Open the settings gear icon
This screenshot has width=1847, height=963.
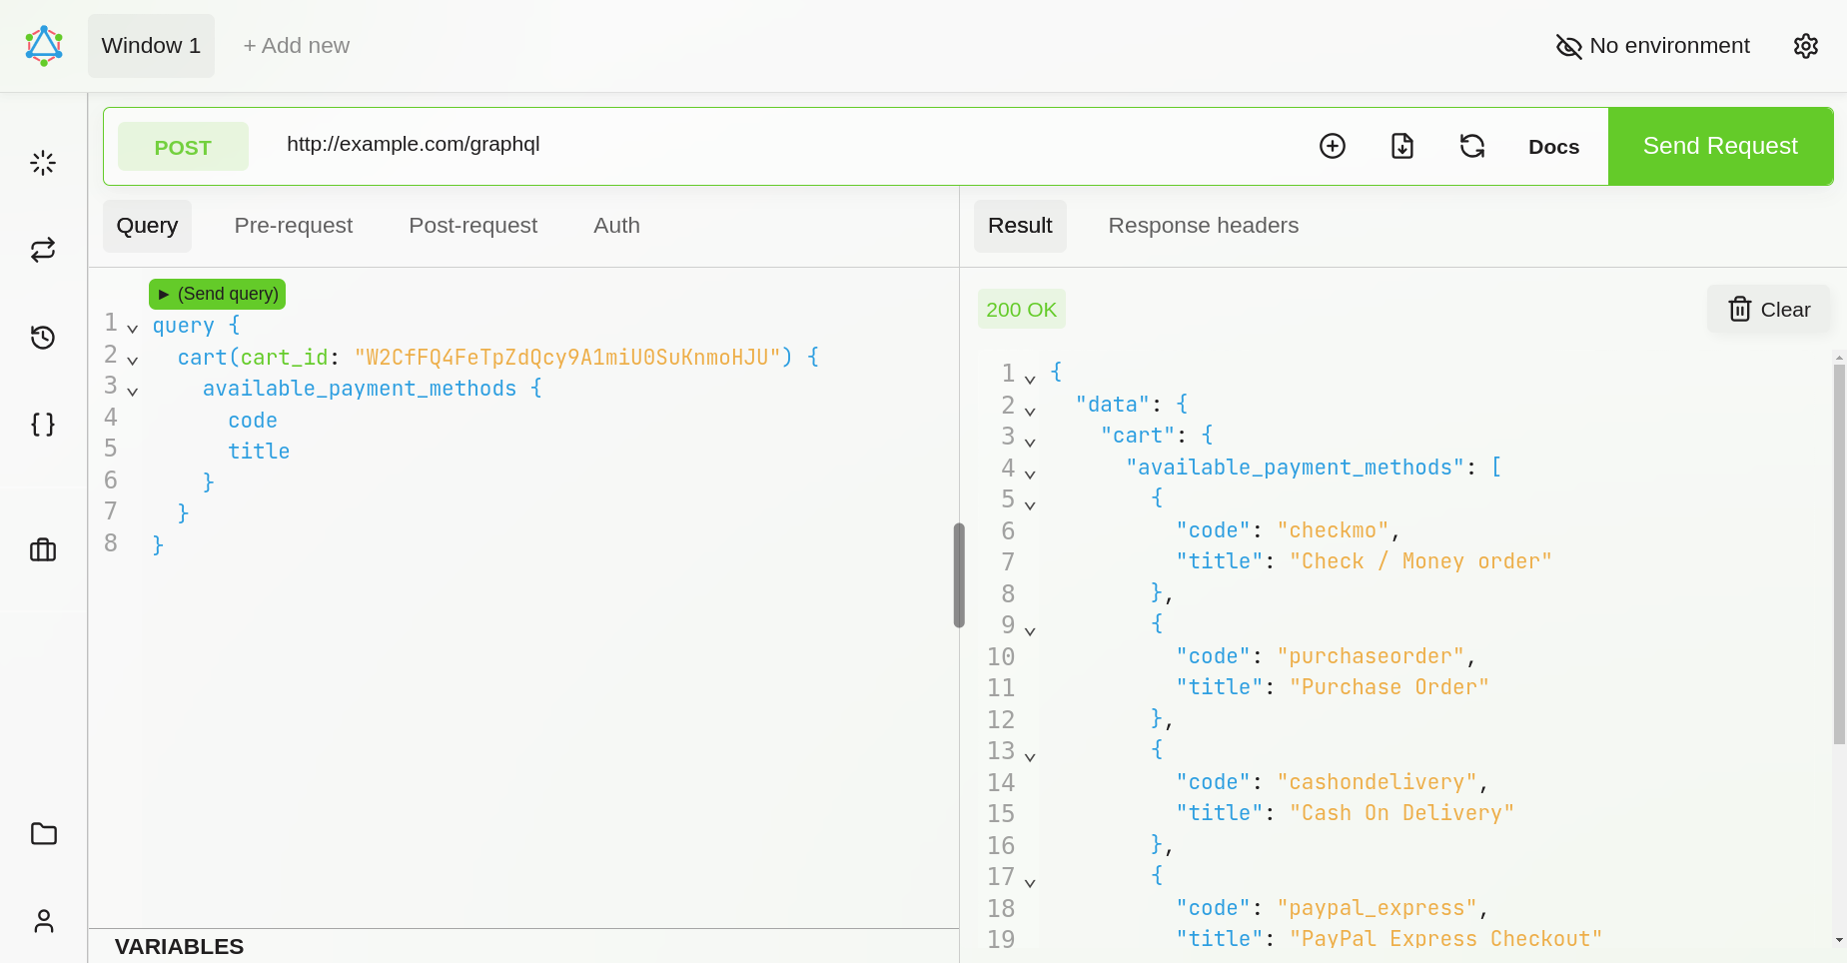(1805, 46)
